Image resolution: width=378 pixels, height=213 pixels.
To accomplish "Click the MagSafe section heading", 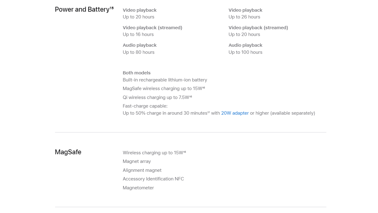I will pyautogui.click(x=68, y=152).
